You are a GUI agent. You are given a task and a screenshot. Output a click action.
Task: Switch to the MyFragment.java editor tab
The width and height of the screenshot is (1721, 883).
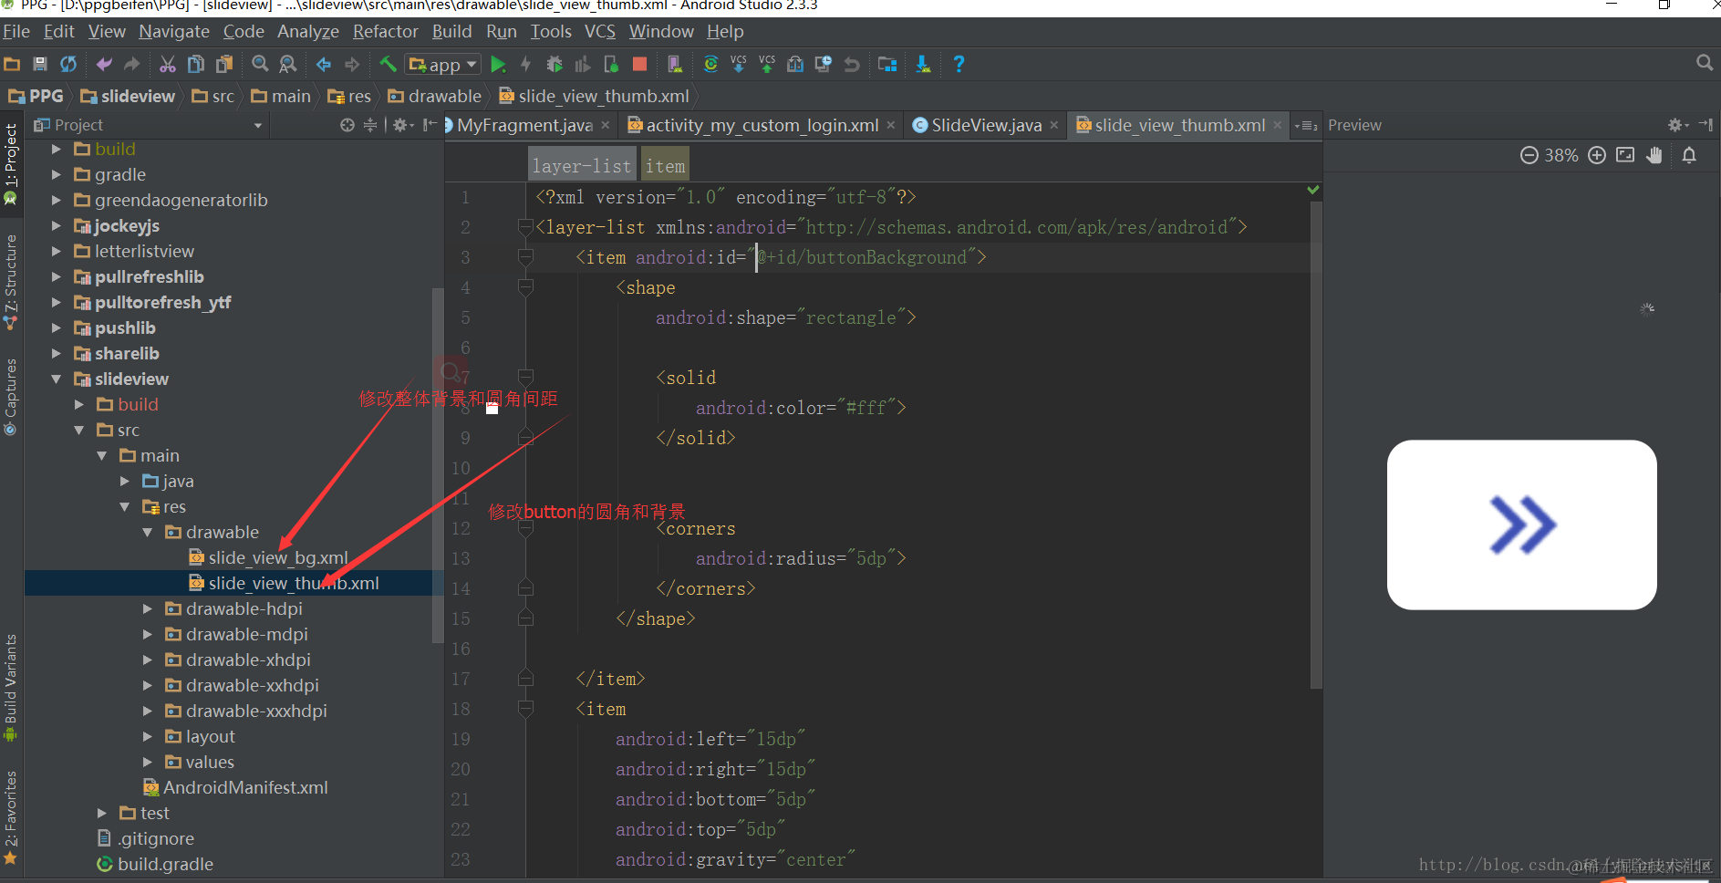pyautogui.click(x=524, y=125)
